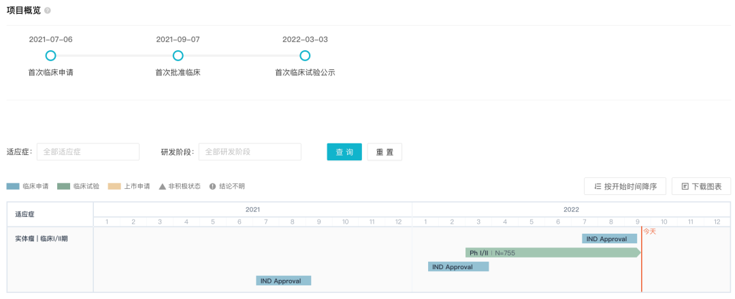735x299 pixels.
Task: Click the 2021 IND Approval bar
Action: point(284,281)
